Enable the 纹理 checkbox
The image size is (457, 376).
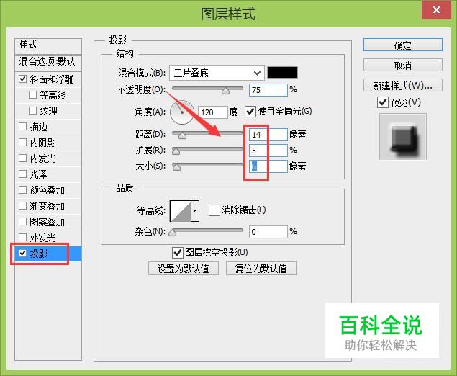pos(32,110)
